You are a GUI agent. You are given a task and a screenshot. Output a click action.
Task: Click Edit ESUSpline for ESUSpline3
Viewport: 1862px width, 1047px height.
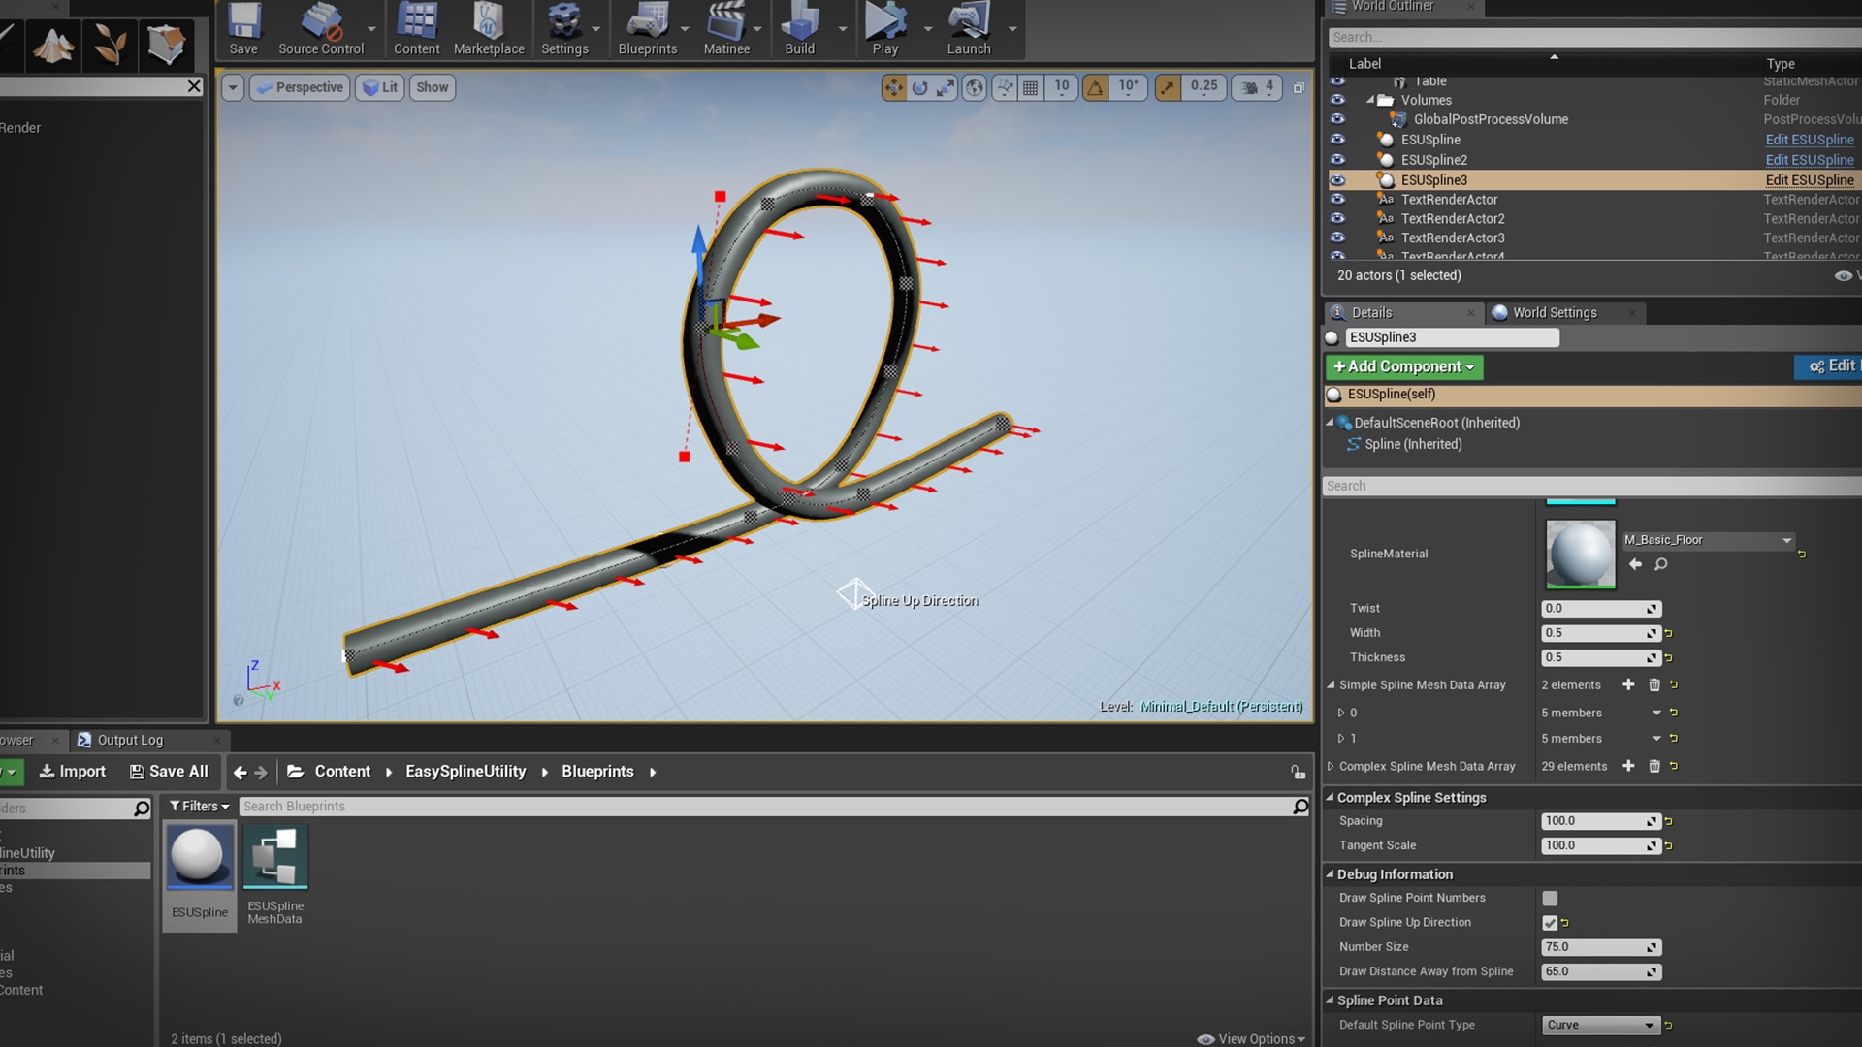pos(1810,179)
